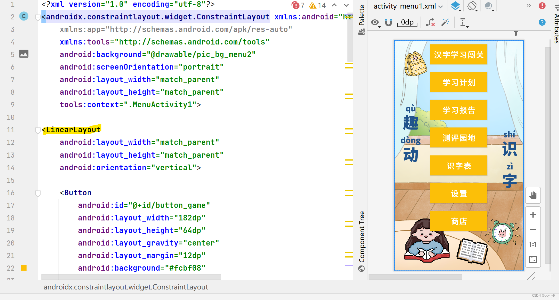Open the orientation rotation icon in toolbar
Screen dimensions: 559x300
pyautogui.click(x=472, y=6)
